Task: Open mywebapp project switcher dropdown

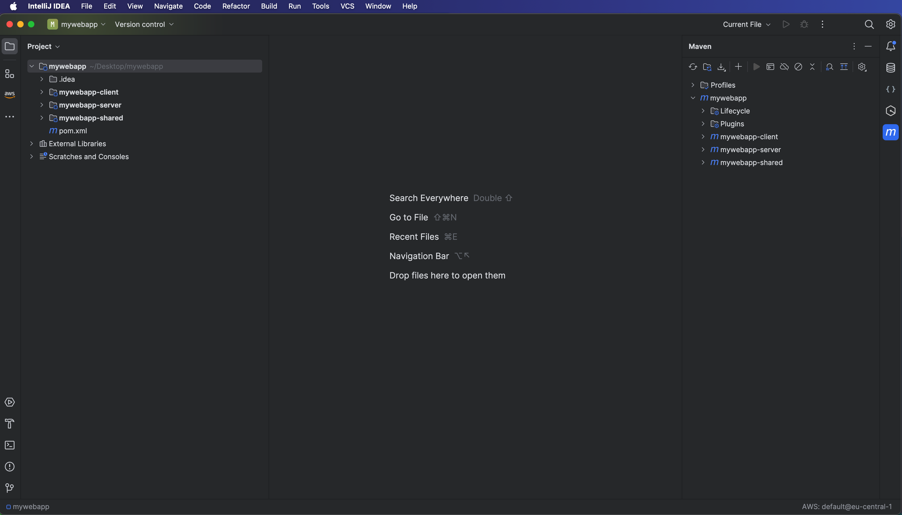Action: [x=77, y=24]
